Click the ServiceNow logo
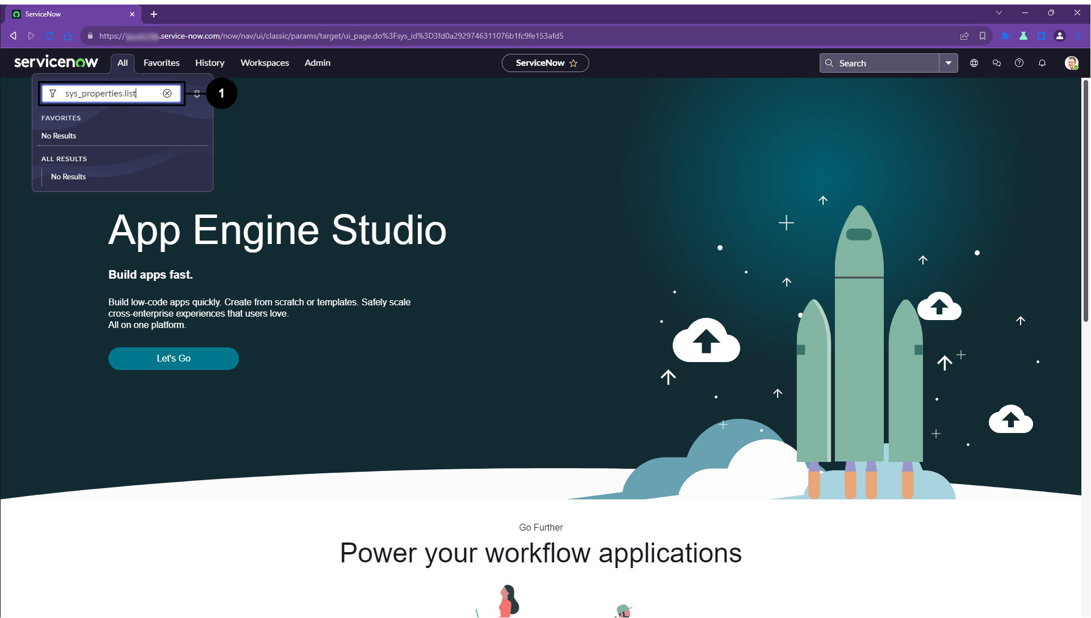 point(56,62)
